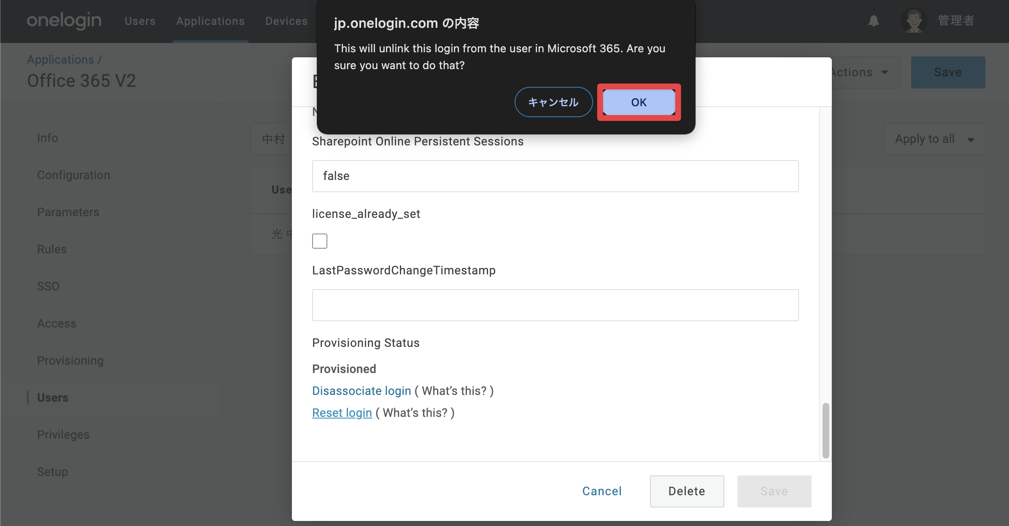Open the Rules sidebar tab
Screen dimensions: 1009x526
point(52,250)
